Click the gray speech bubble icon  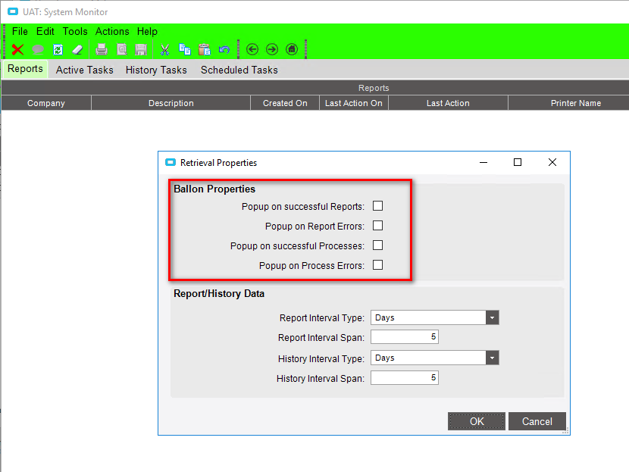pyautogui.click(x=38, y=50)
